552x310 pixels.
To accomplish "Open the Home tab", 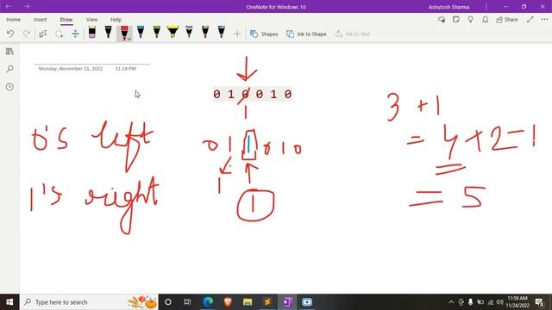I will 14,20.
